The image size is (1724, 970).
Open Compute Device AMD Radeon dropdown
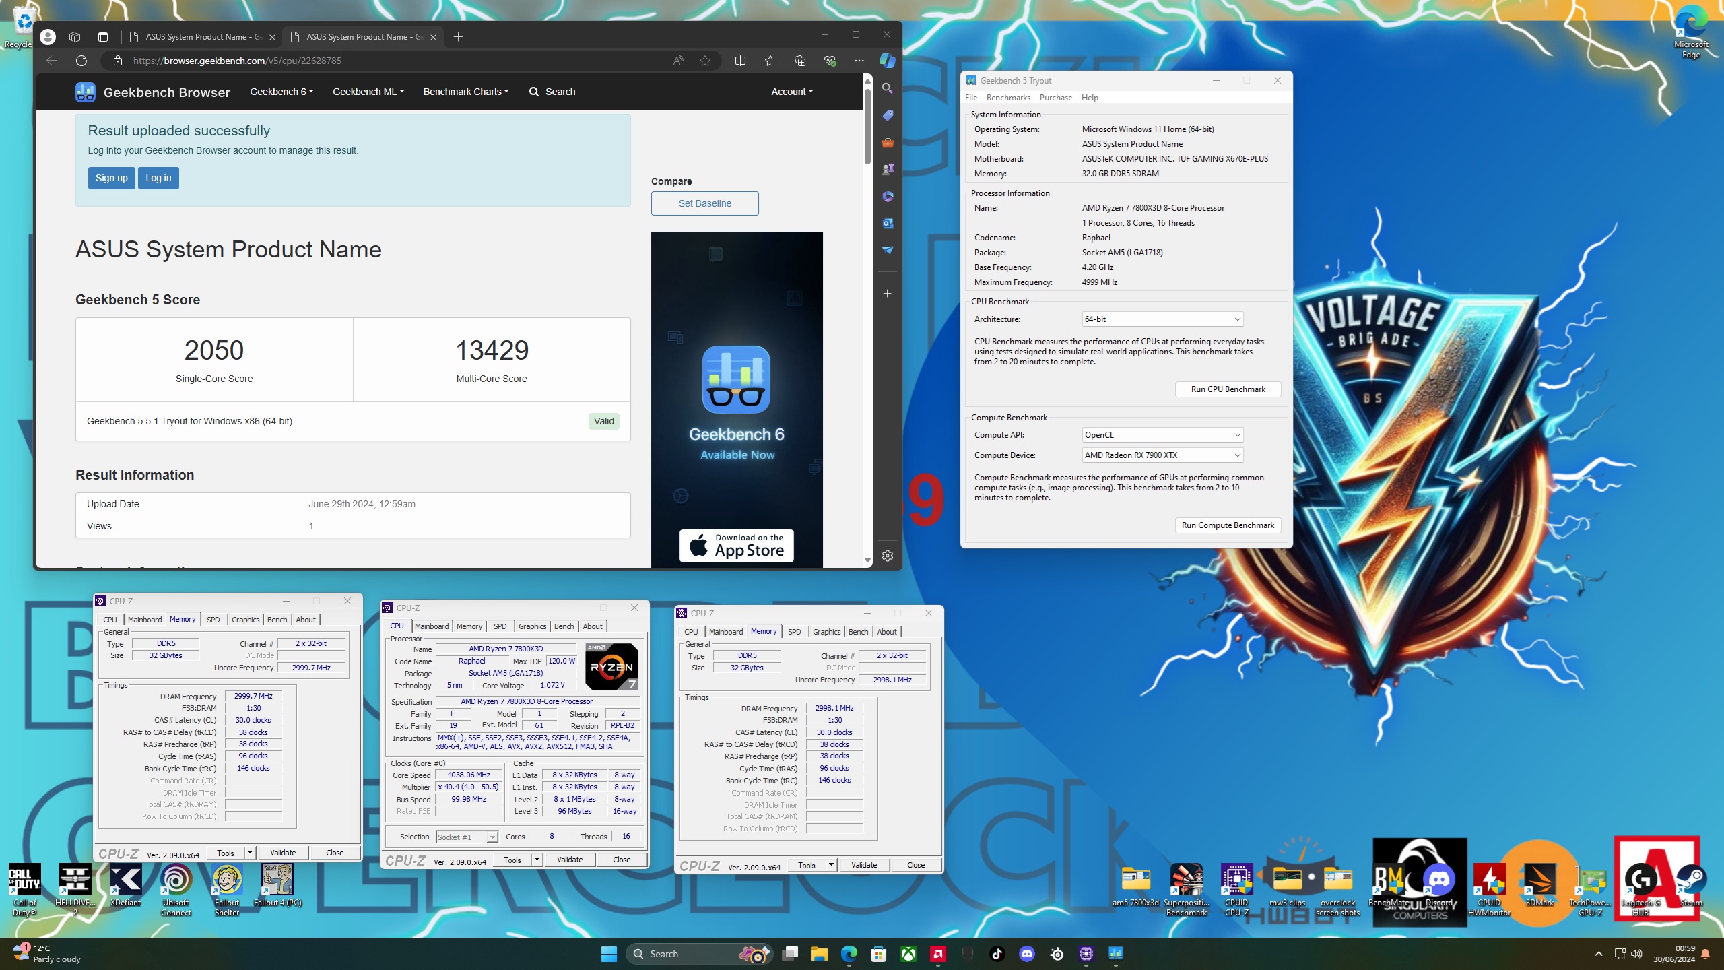1162,455
